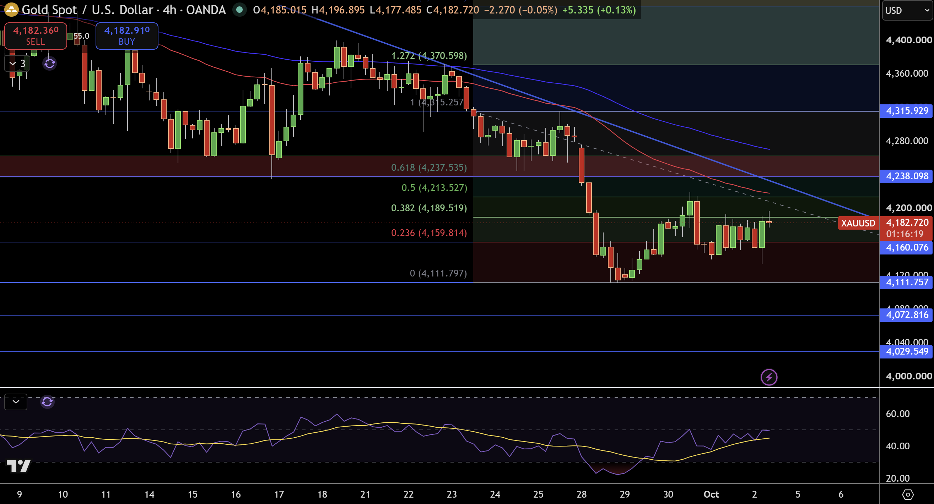934x504 pixels.
Task: Click the 4,160.076 price label
Action: [x=906, y=247]
